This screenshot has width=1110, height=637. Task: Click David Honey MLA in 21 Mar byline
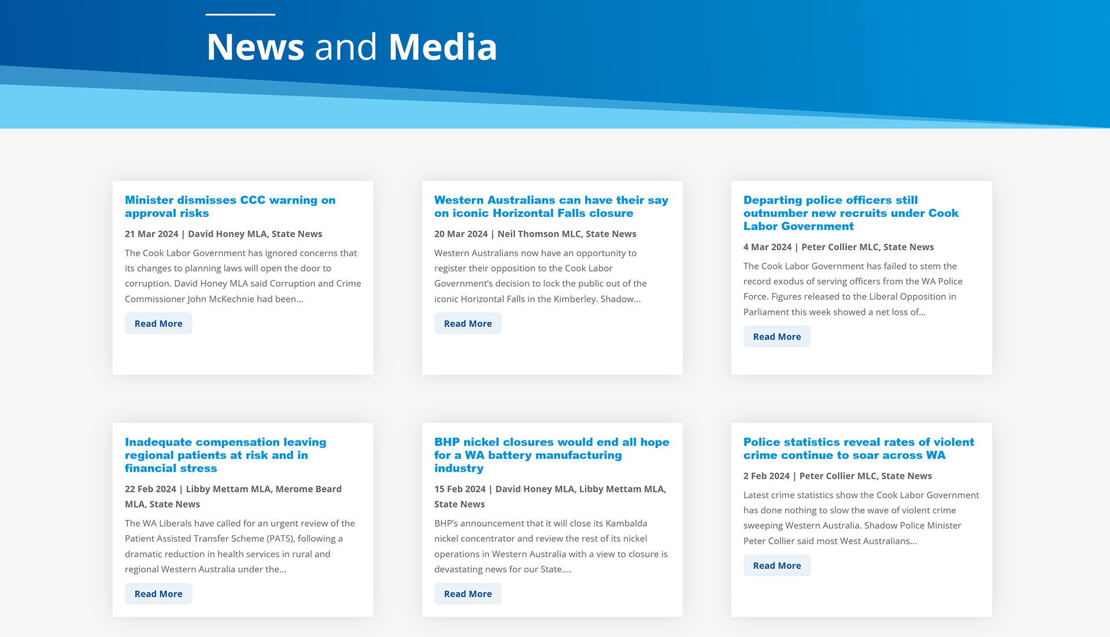(227, 234)
